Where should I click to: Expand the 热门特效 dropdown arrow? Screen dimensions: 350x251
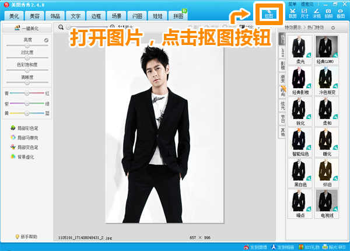(333, 27)
